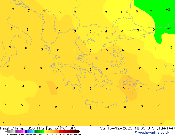Pick the bright yellow swatch in the legend
Image resolution: width=175 pixels, height=135 pixels.
[x=45, y=132]
